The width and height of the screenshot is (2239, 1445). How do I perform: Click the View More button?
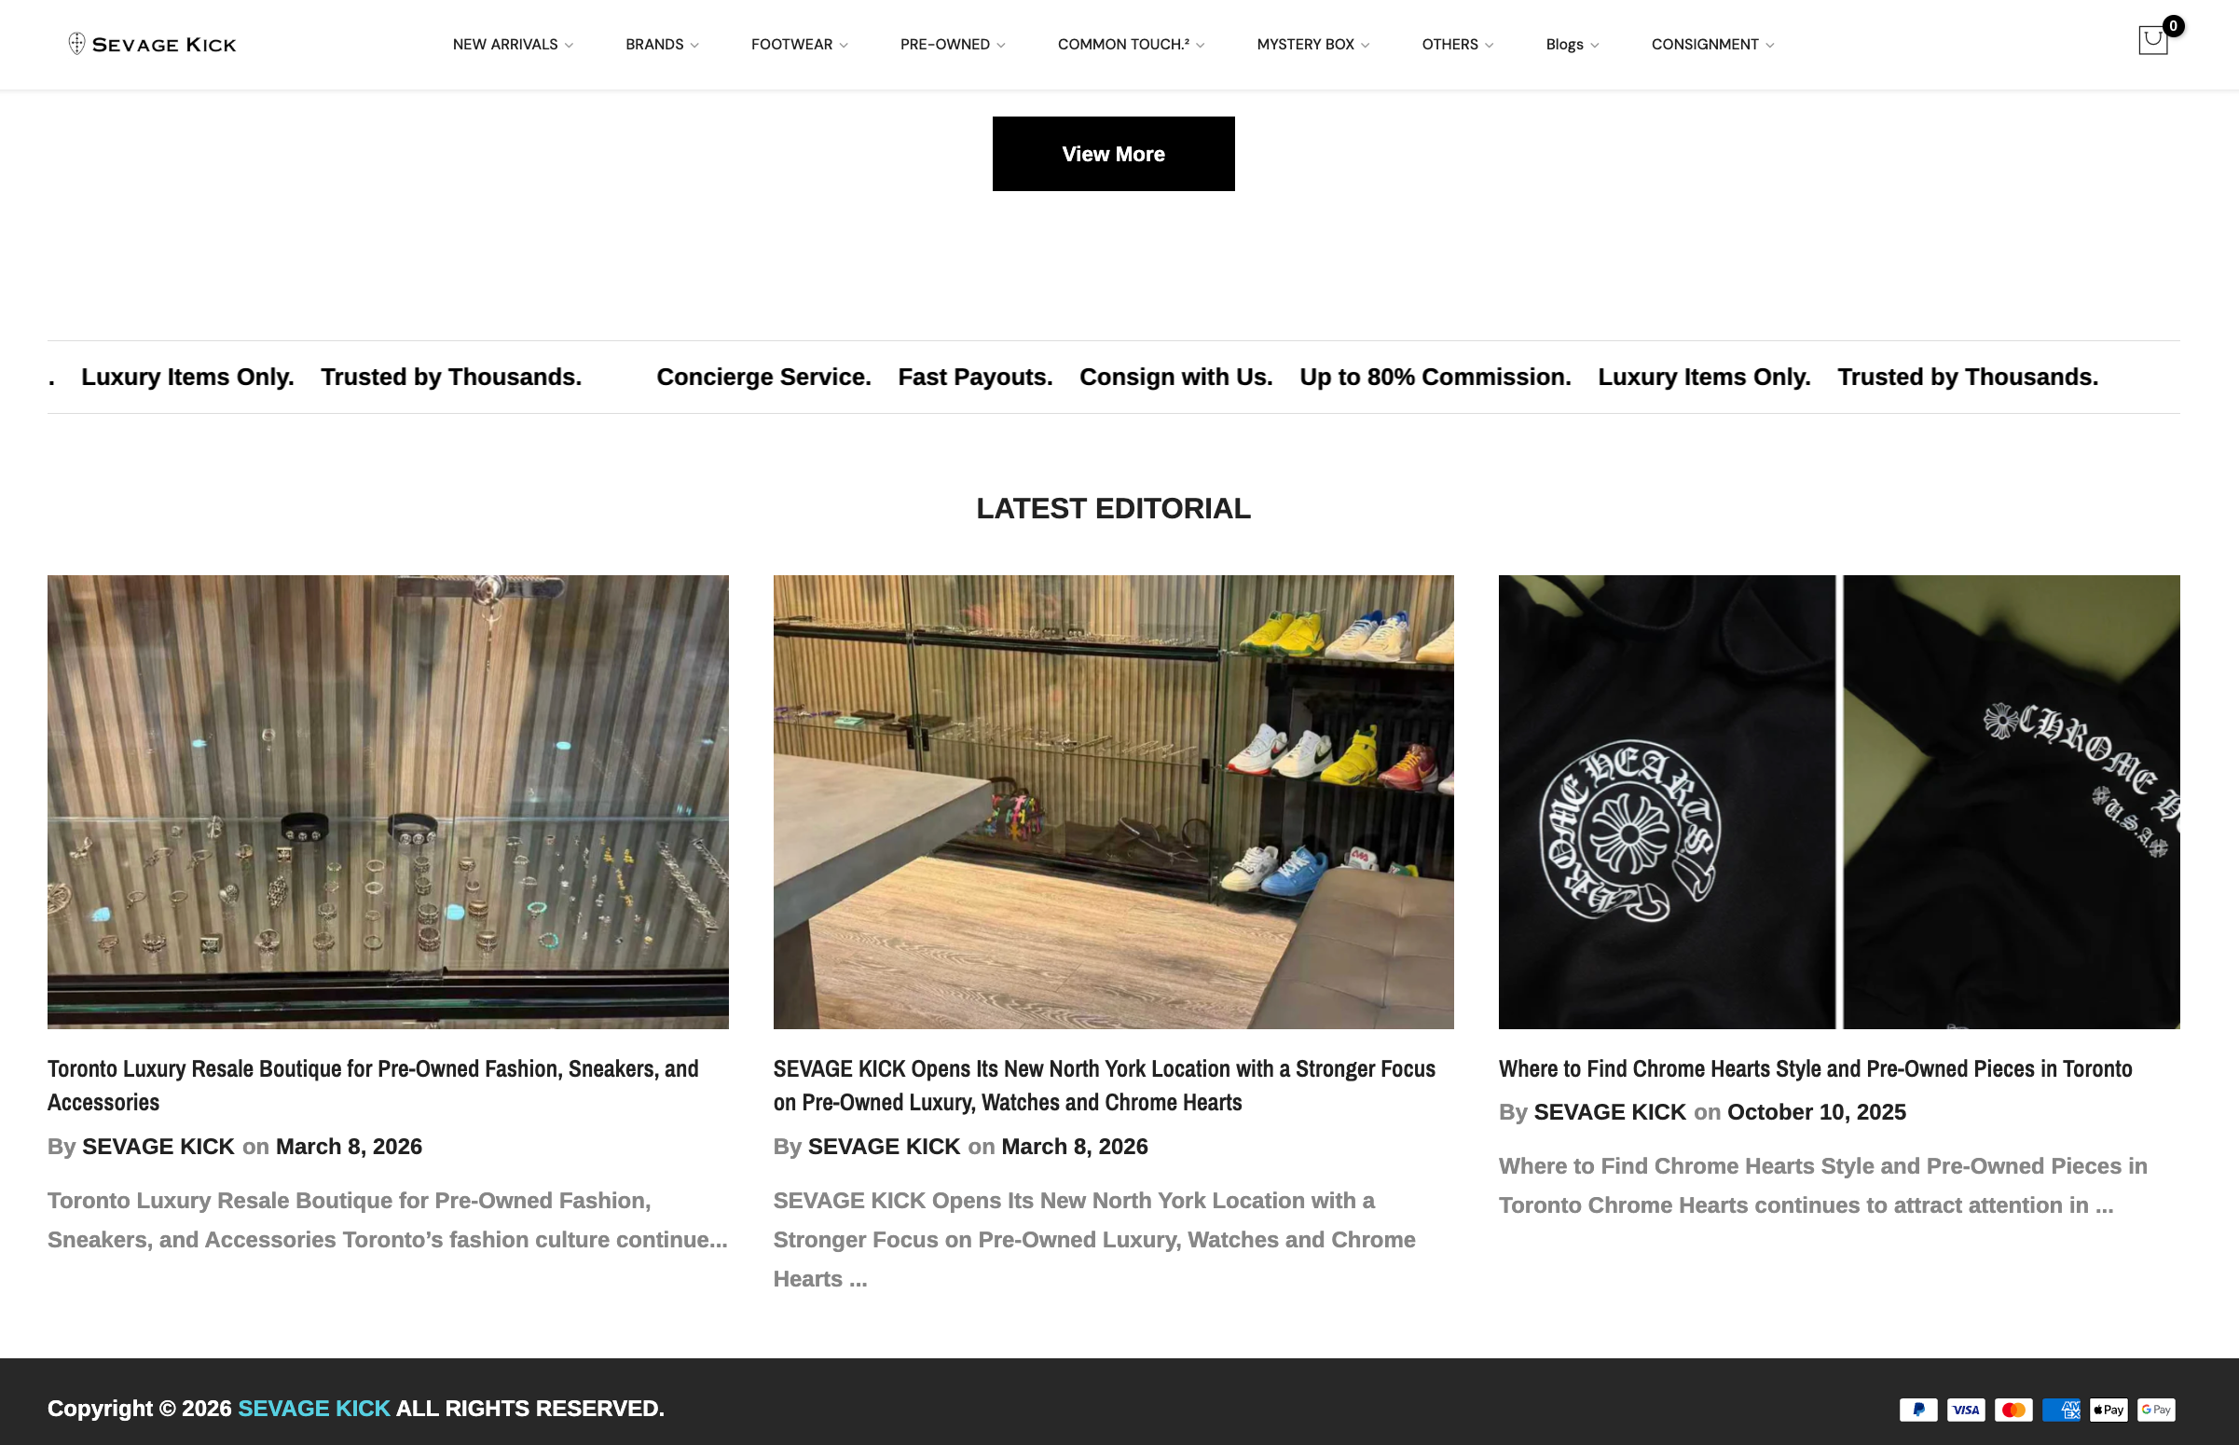1113,154
